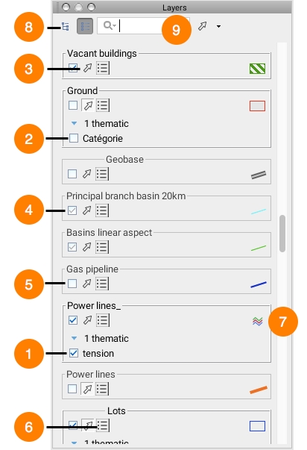Enable the Catégorie thematic checkbox
This screenshot has height=450, width=307.
[x=74, y=138]
